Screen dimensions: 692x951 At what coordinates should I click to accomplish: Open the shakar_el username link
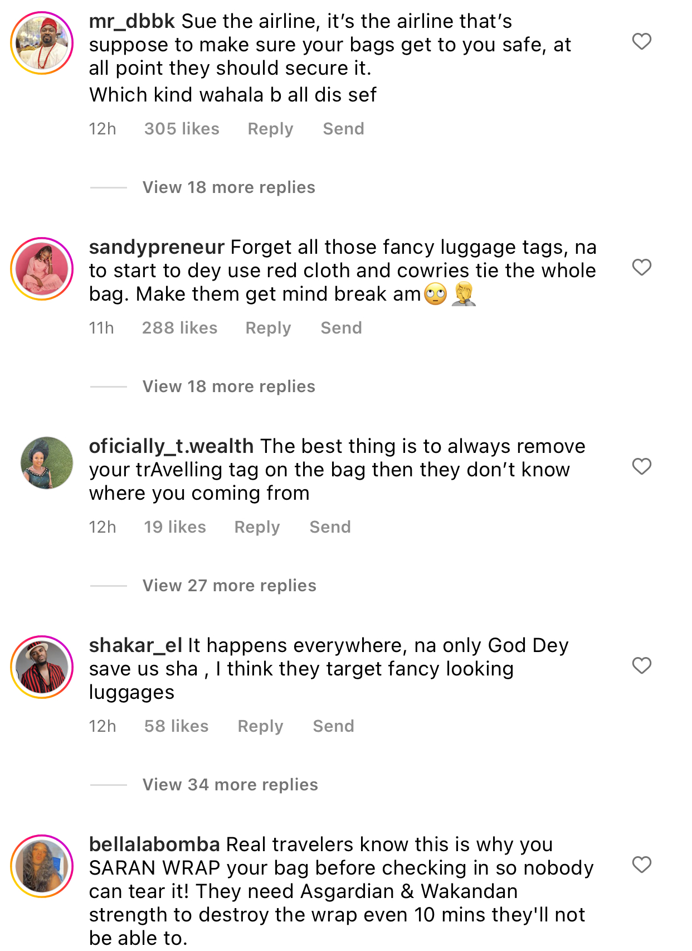pos(135,645)
